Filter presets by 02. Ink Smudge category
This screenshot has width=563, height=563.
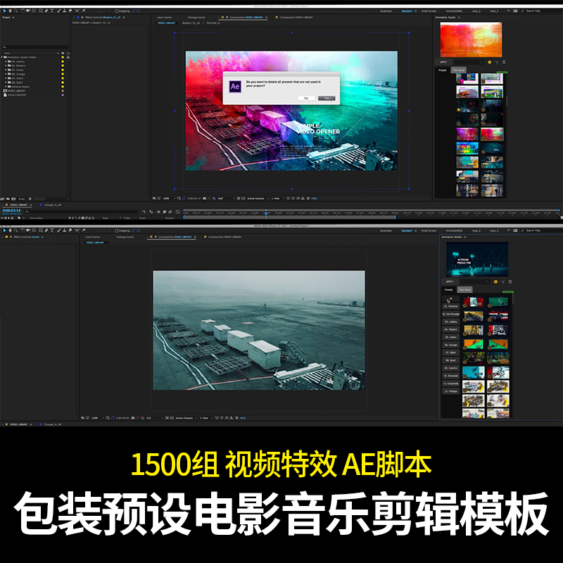tap(450, 314)
